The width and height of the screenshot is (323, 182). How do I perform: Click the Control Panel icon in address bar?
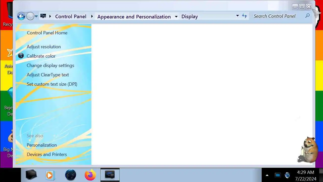[43, 16]
